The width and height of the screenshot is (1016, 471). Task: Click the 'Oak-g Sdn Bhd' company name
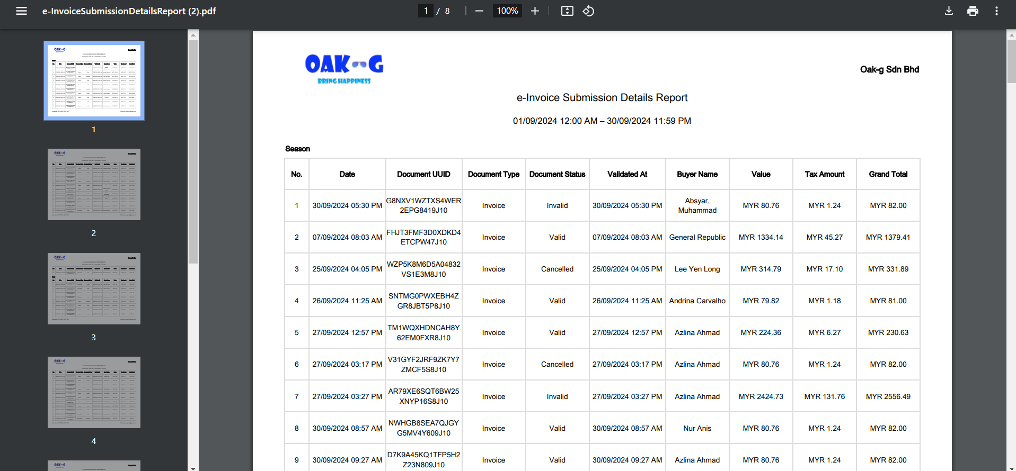[889, 69]
